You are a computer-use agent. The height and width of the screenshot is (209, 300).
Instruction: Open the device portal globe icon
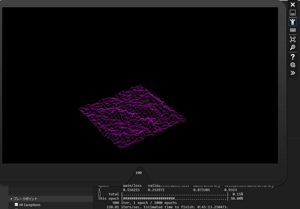pyautogui.click(x=293, y=65)
